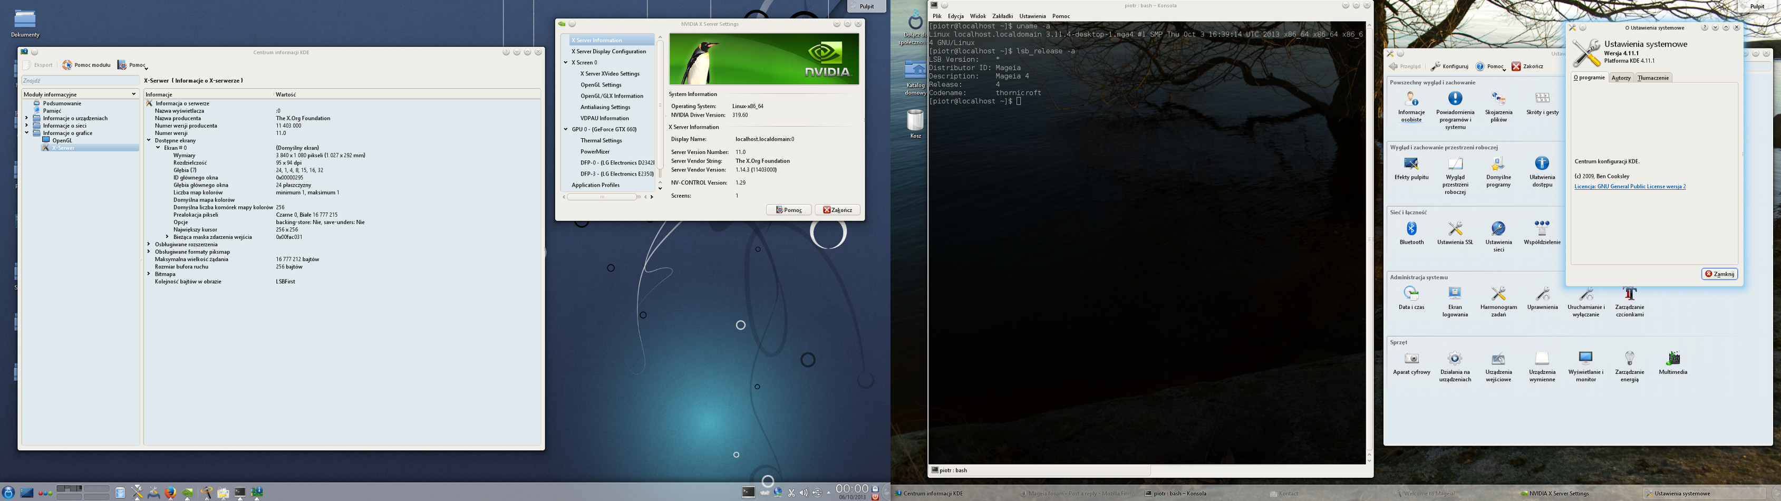Expand Informacje o urządzeniach tree node
Image resolution: width=1781 pixels, height=501 pixels.
[26, 118]
